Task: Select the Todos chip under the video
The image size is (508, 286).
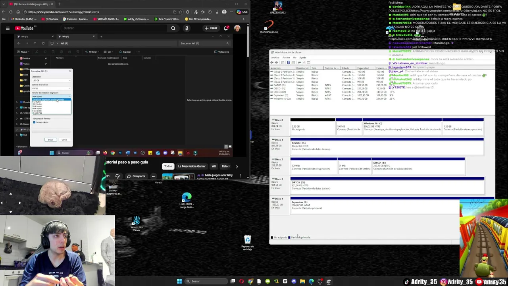Action: [x=168, y=166]
